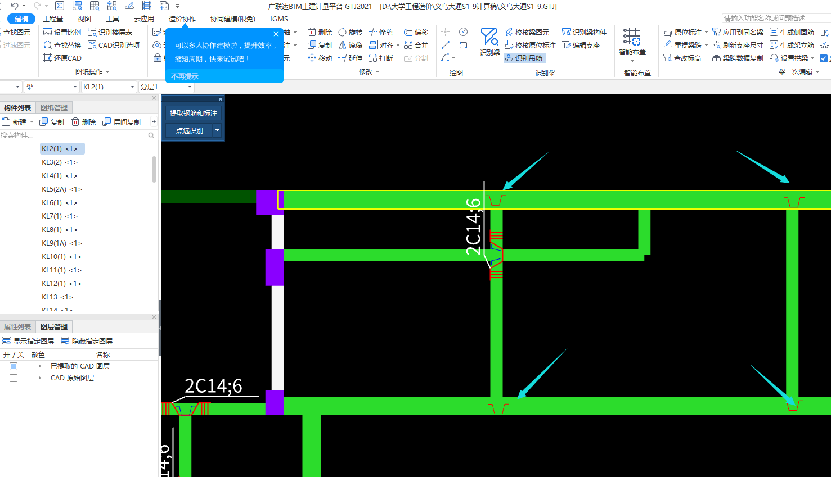Select KL5(2A) in the component list
Image resolution: width=831 pixels, height=477 pixels.
tap(61, 189)
